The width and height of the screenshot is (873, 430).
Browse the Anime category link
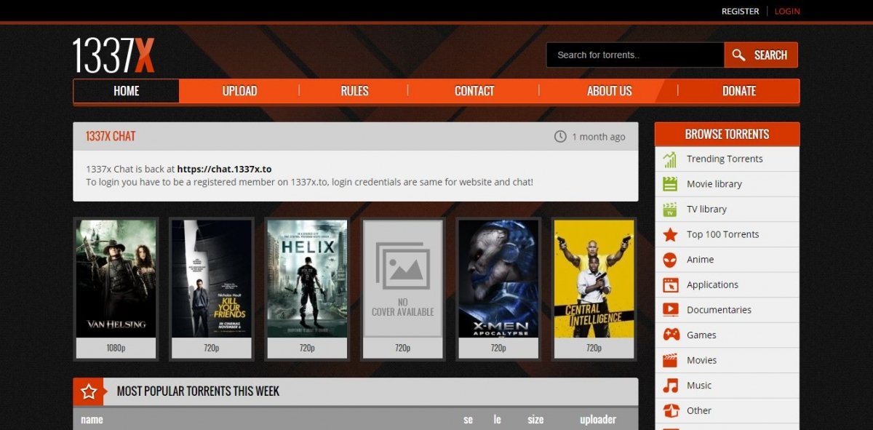point(700,260)
